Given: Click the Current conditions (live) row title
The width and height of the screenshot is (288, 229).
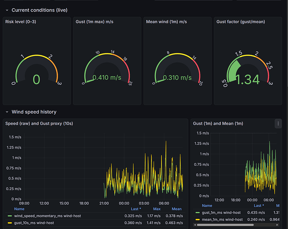Looking at the screenshot, I should tap(39, 10).
